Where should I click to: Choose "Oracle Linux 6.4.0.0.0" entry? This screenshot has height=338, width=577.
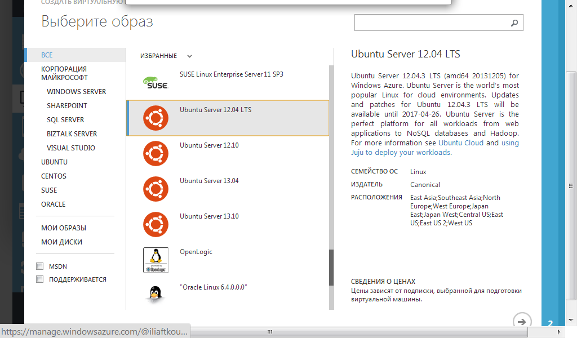pos(228,295)
